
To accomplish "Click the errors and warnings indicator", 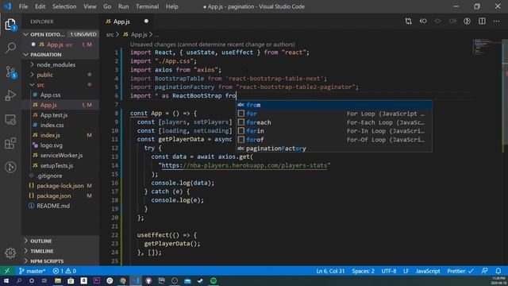I will [x=64, y=271].
